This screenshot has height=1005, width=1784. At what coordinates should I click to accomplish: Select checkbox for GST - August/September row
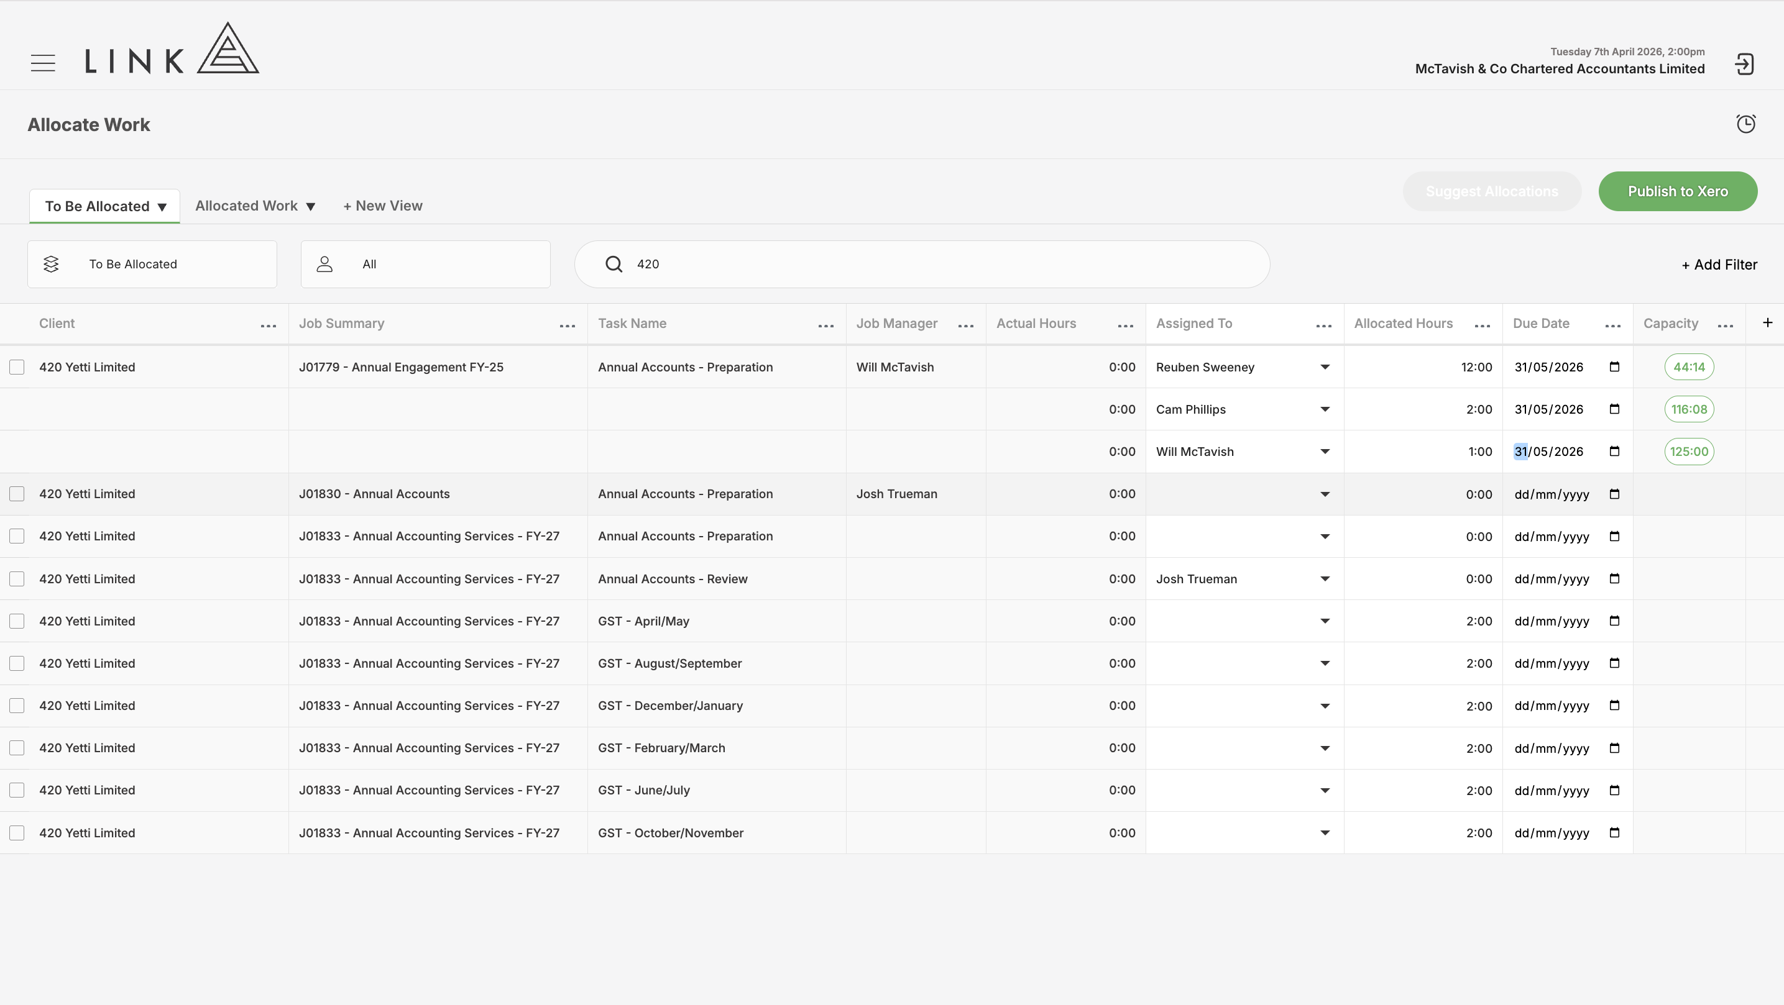[17, 663]
